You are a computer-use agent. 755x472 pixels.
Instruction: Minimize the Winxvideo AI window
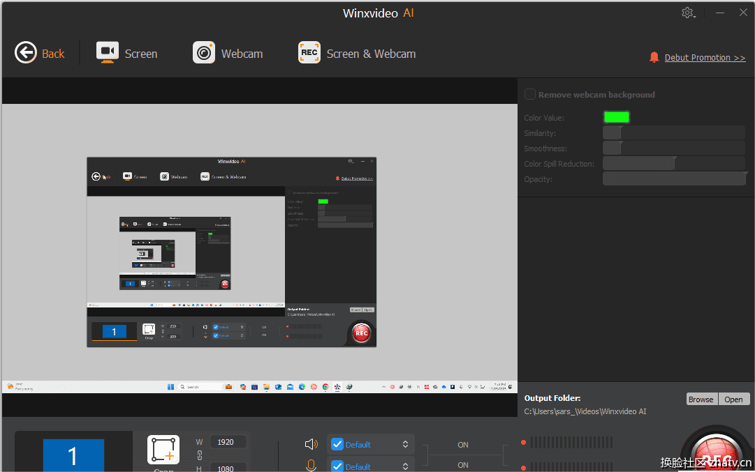[720, 13]
